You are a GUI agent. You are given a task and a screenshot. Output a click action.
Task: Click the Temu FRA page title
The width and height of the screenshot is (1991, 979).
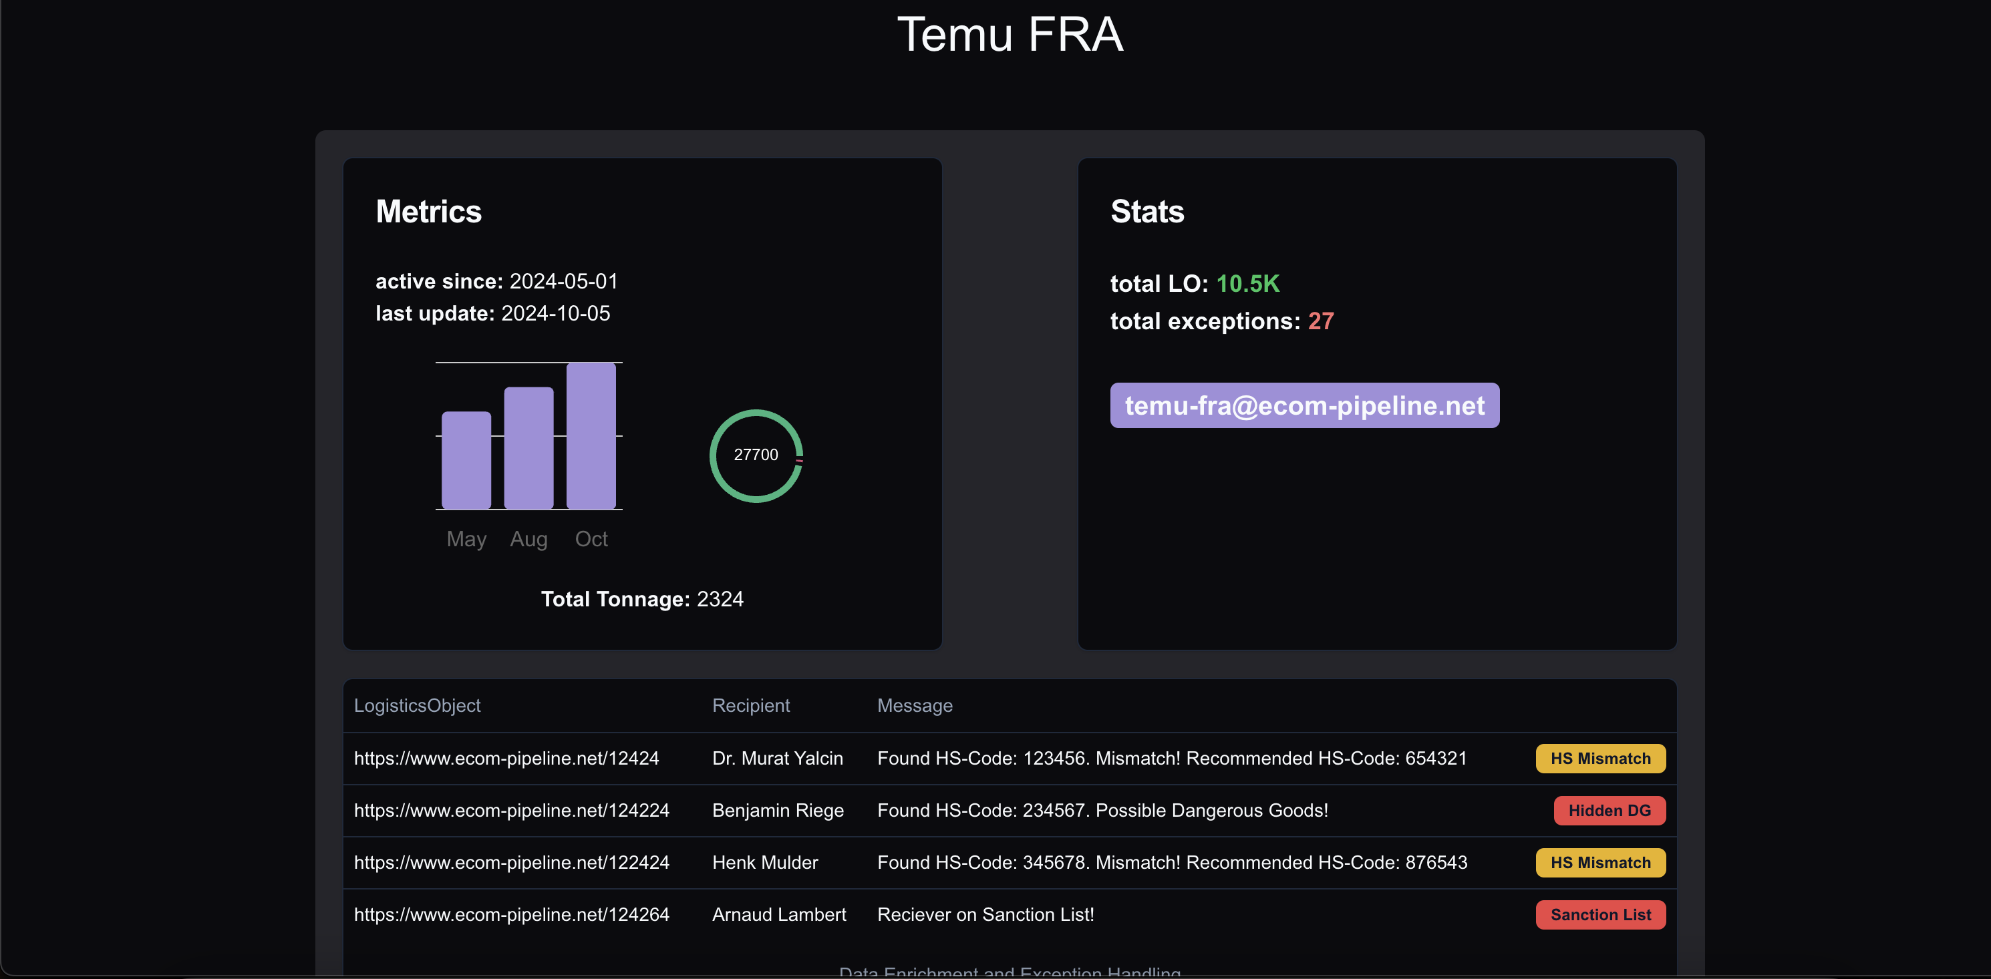tap(1010, 35)
